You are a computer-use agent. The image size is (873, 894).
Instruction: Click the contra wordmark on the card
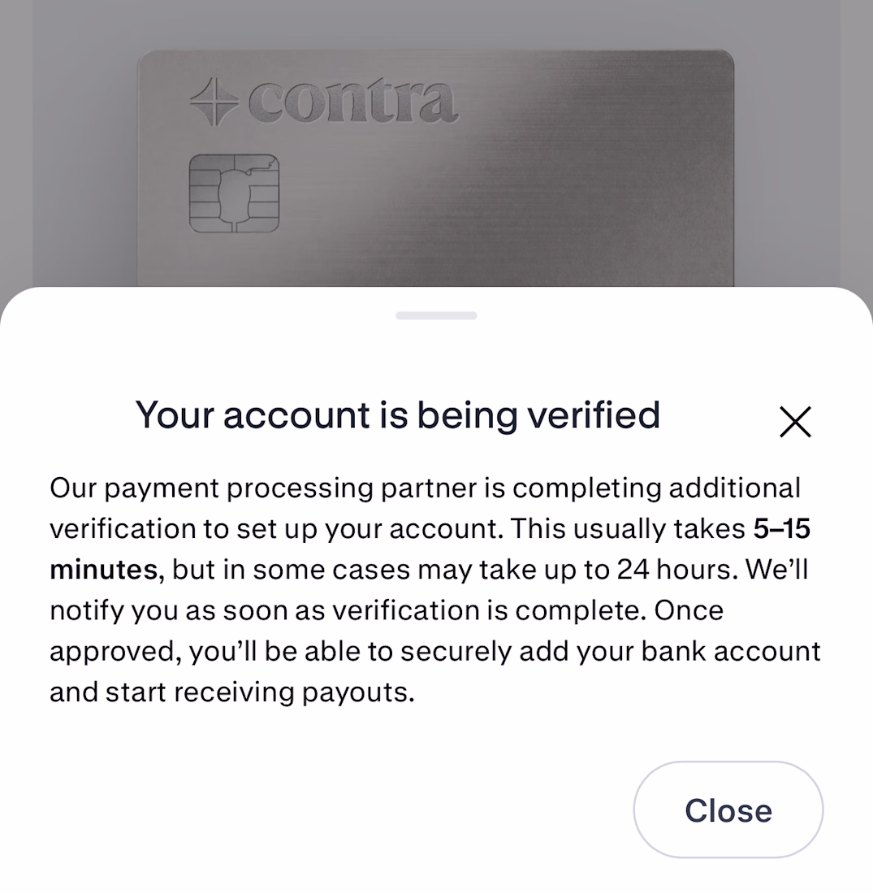click(352, 102)
